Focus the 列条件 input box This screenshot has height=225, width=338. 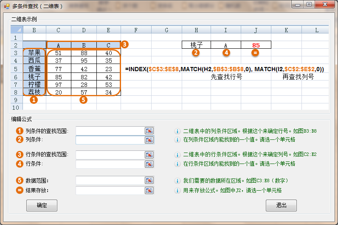(110, 140)
